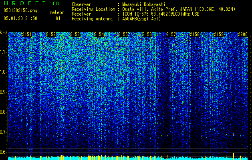This screenshot has height=160, width=252.
Task: Click the cyan signal level bar graph
Action: coord(128,158)
